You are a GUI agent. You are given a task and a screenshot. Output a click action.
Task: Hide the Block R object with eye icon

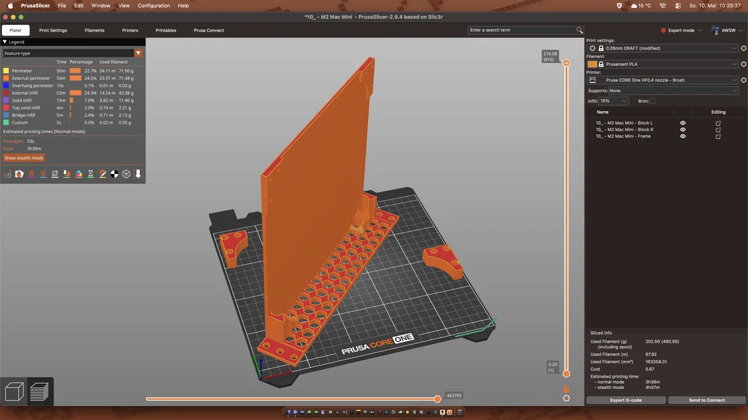pos(683,130)
